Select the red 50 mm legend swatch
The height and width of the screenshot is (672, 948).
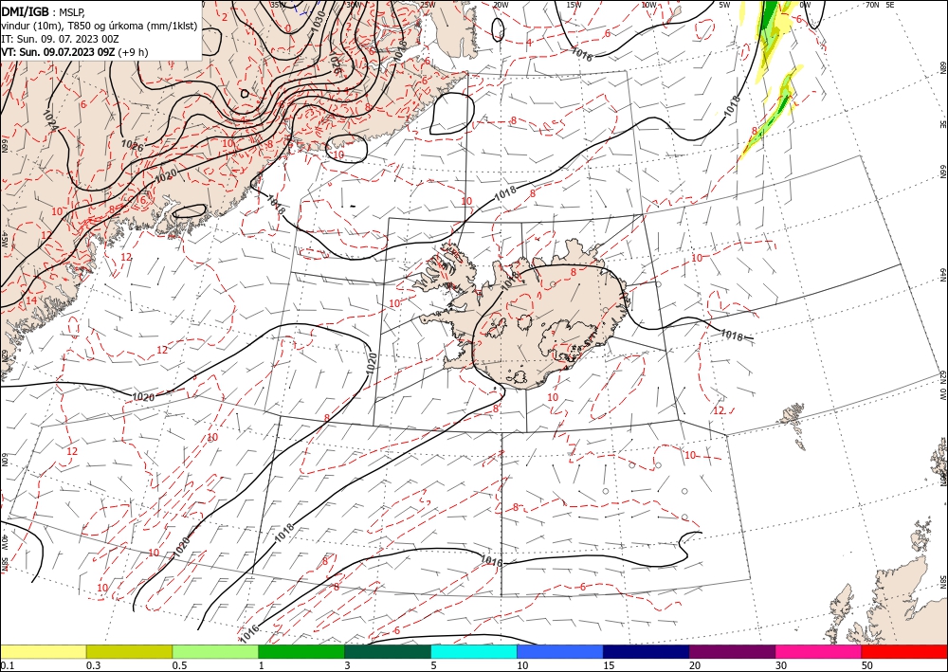click(x=904, y=651)
